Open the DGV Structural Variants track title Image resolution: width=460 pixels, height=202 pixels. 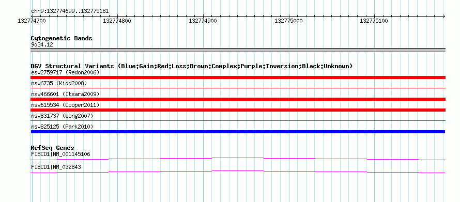click(x=192, y=66)
